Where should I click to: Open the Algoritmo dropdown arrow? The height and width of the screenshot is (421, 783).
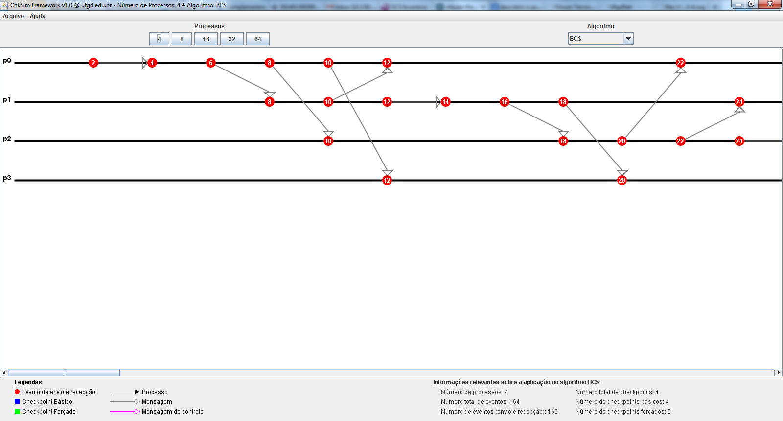tap(629, 38)
